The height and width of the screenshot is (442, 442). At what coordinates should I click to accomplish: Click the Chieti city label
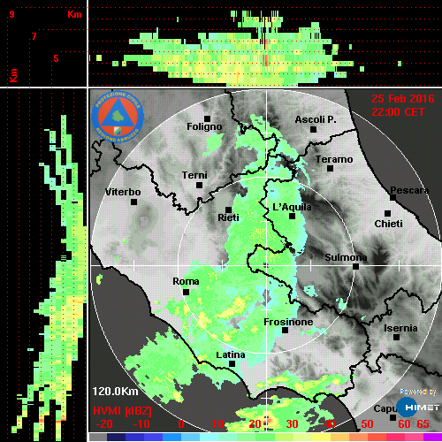click(388, 224)
